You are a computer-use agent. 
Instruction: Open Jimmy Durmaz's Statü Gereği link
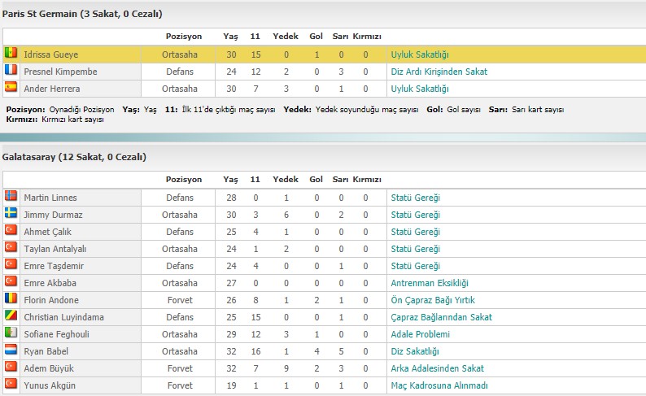415,215
